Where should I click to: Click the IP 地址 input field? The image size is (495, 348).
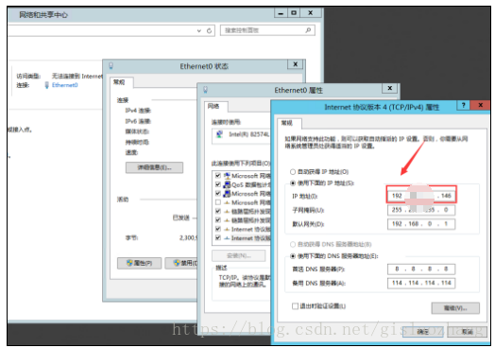[421, 196]
